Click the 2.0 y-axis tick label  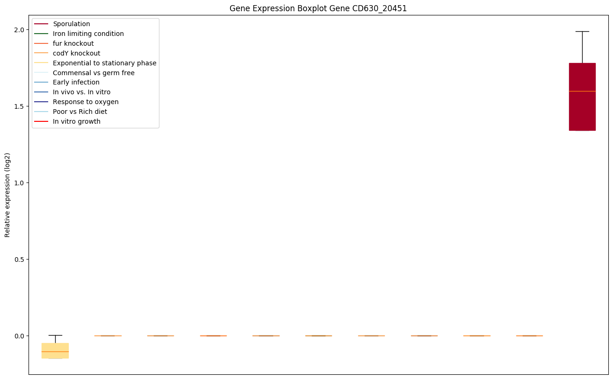pos(19,30)
